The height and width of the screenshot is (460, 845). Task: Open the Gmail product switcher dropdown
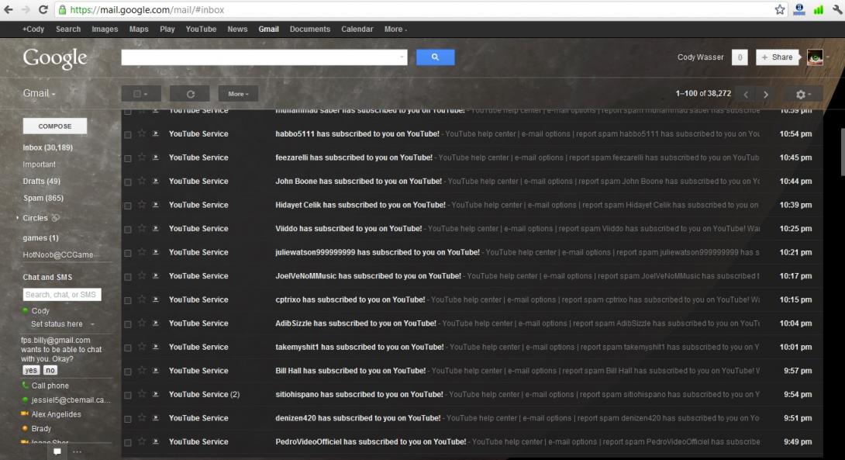tap(39, 93)
